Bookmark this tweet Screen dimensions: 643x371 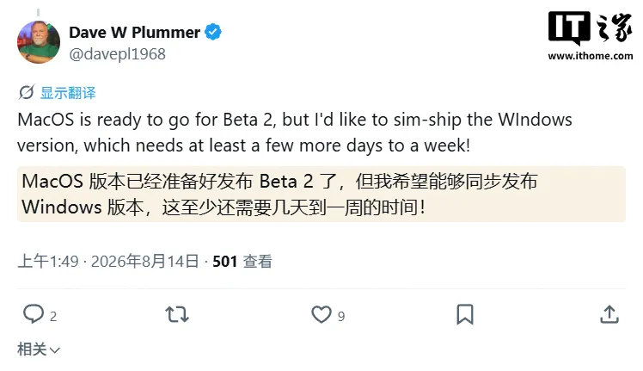(465, 315)
